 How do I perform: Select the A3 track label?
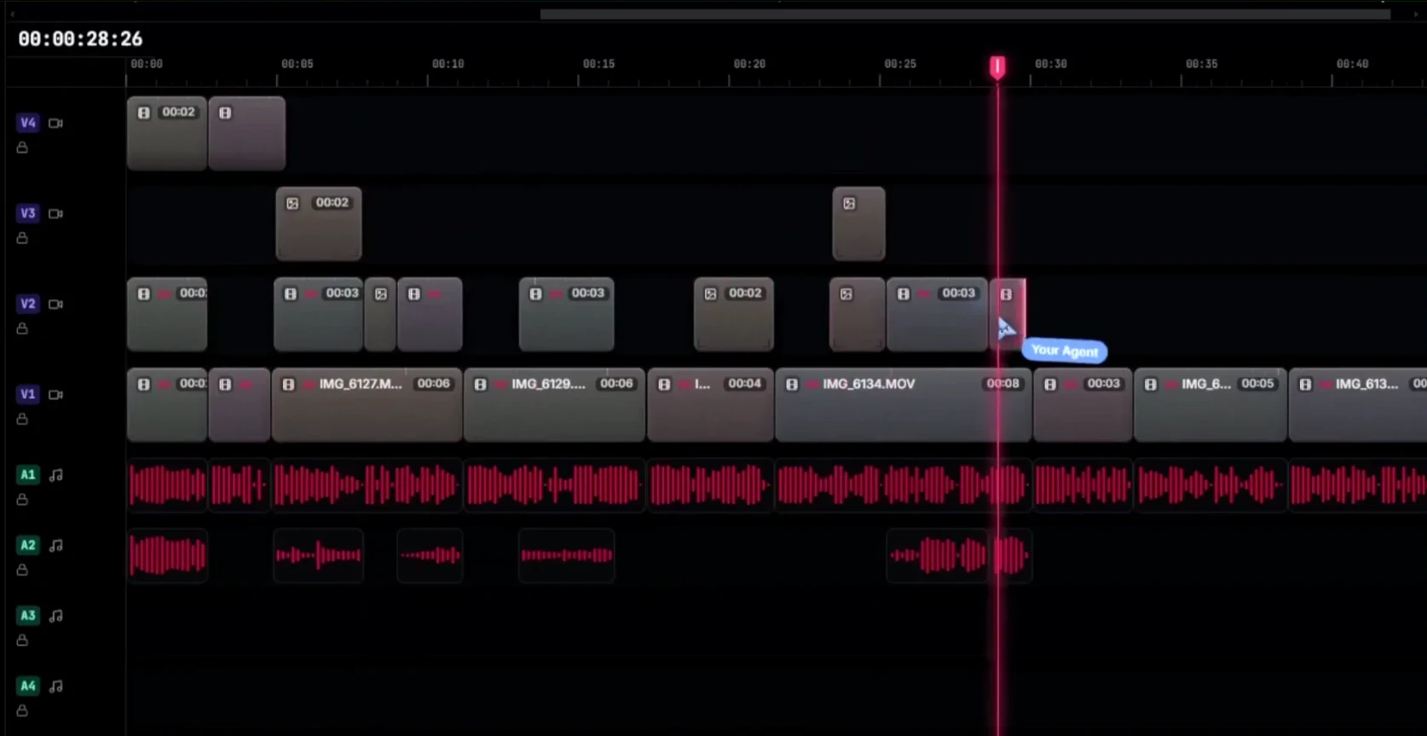pyautogui.click(x=28, y=615)
